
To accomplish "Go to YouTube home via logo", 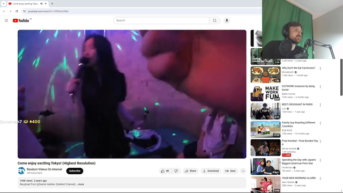I will pos(21,20).
